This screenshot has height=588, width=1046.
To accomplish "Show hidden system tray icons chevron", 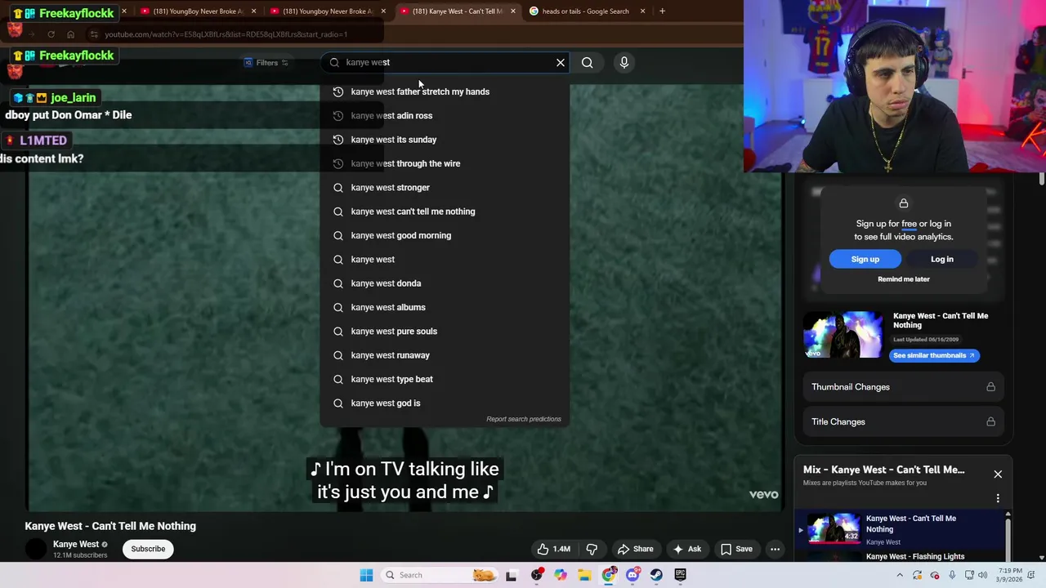I will coord(900,575).
